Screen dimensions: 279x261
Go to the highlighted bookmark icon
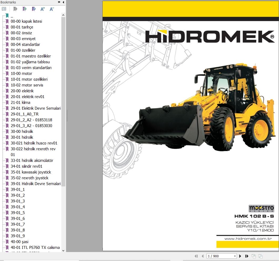(x=33, y=9)
